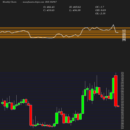130x130 pixels.
Task: Select the low value "L: 456.50"
Action: tap(75, 10)
